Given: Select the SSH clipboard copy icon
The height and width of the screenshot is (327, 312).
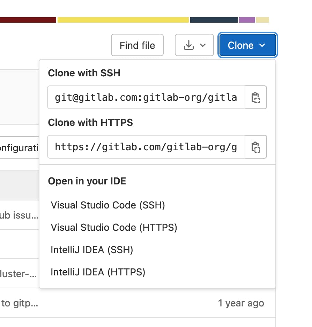Looking at the screenshot, I should (256, 98).
